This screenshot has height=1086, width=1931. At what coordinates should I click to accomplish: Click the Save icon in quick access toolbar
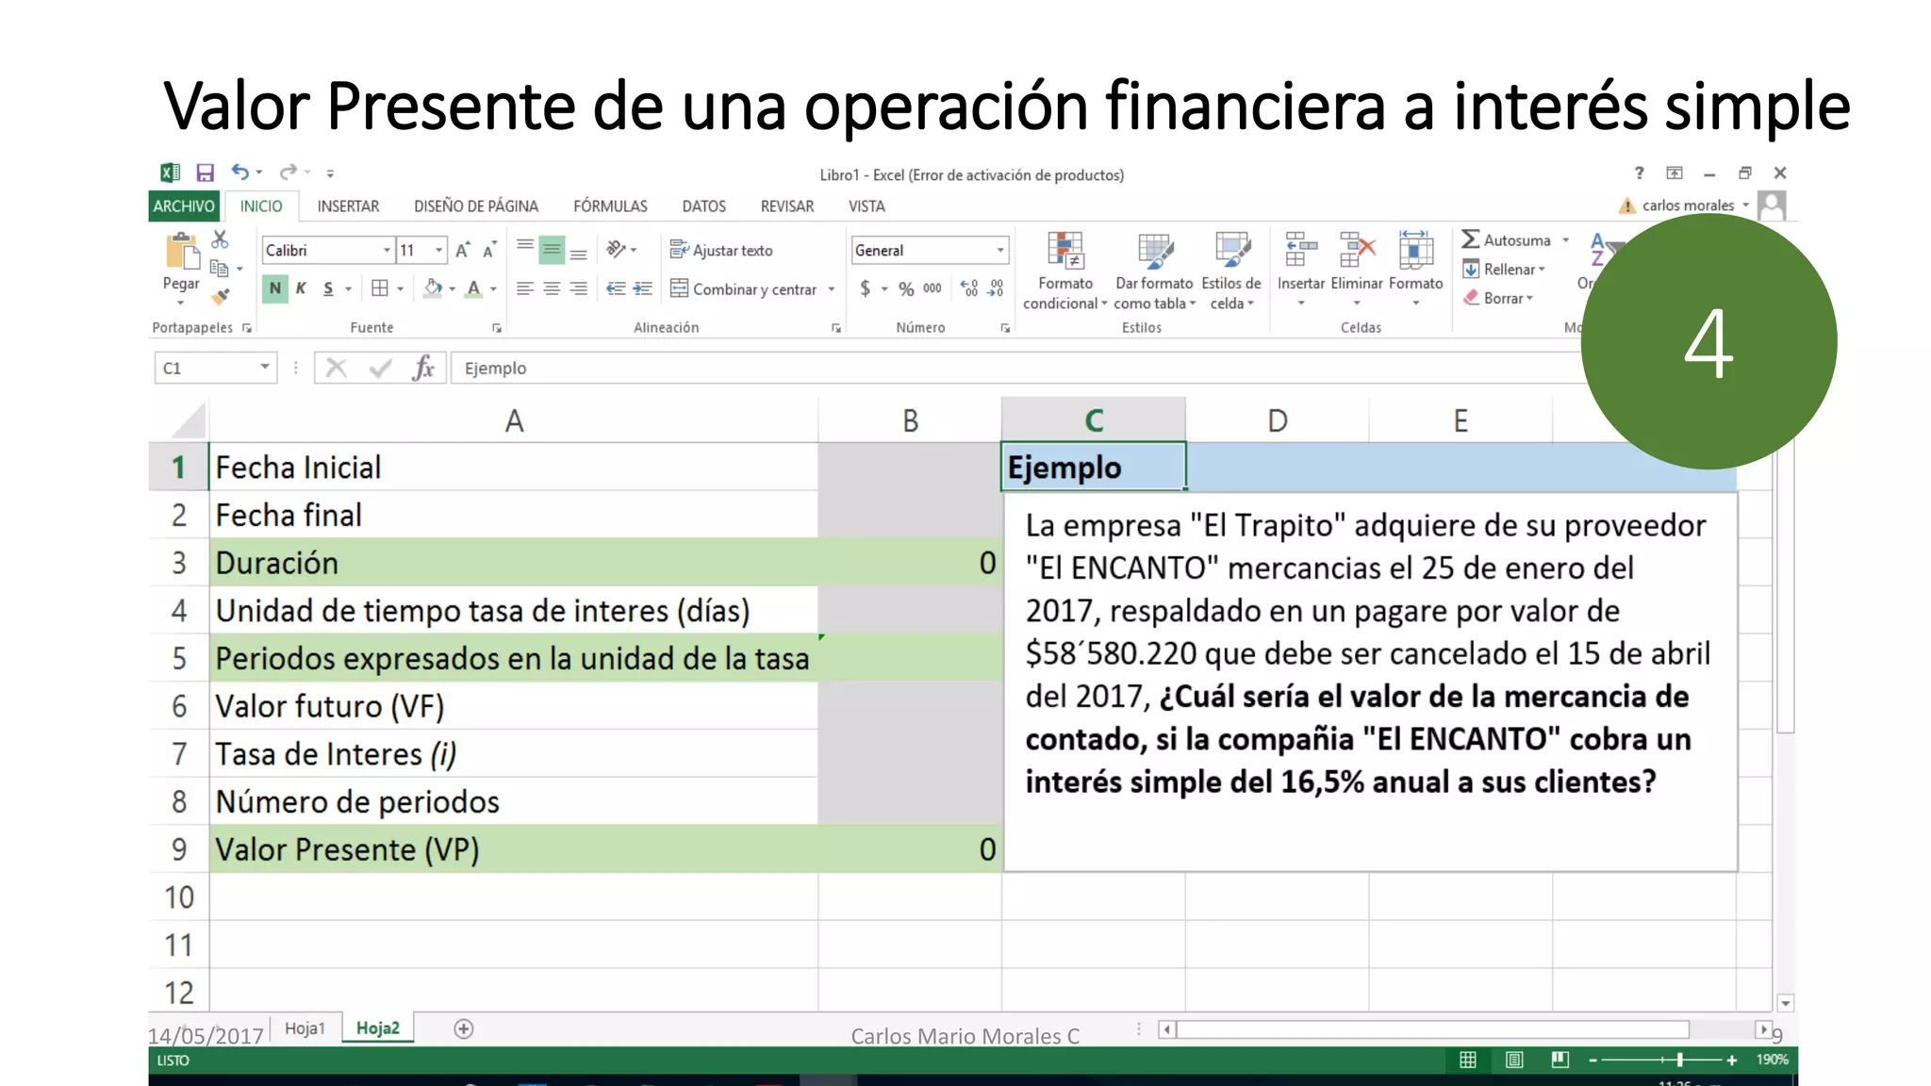[x=205, y=173]
